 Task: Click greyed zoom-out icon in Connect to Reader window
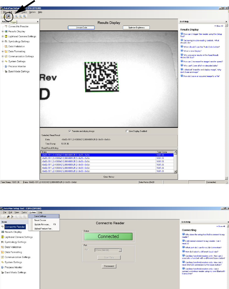[20, 217]
